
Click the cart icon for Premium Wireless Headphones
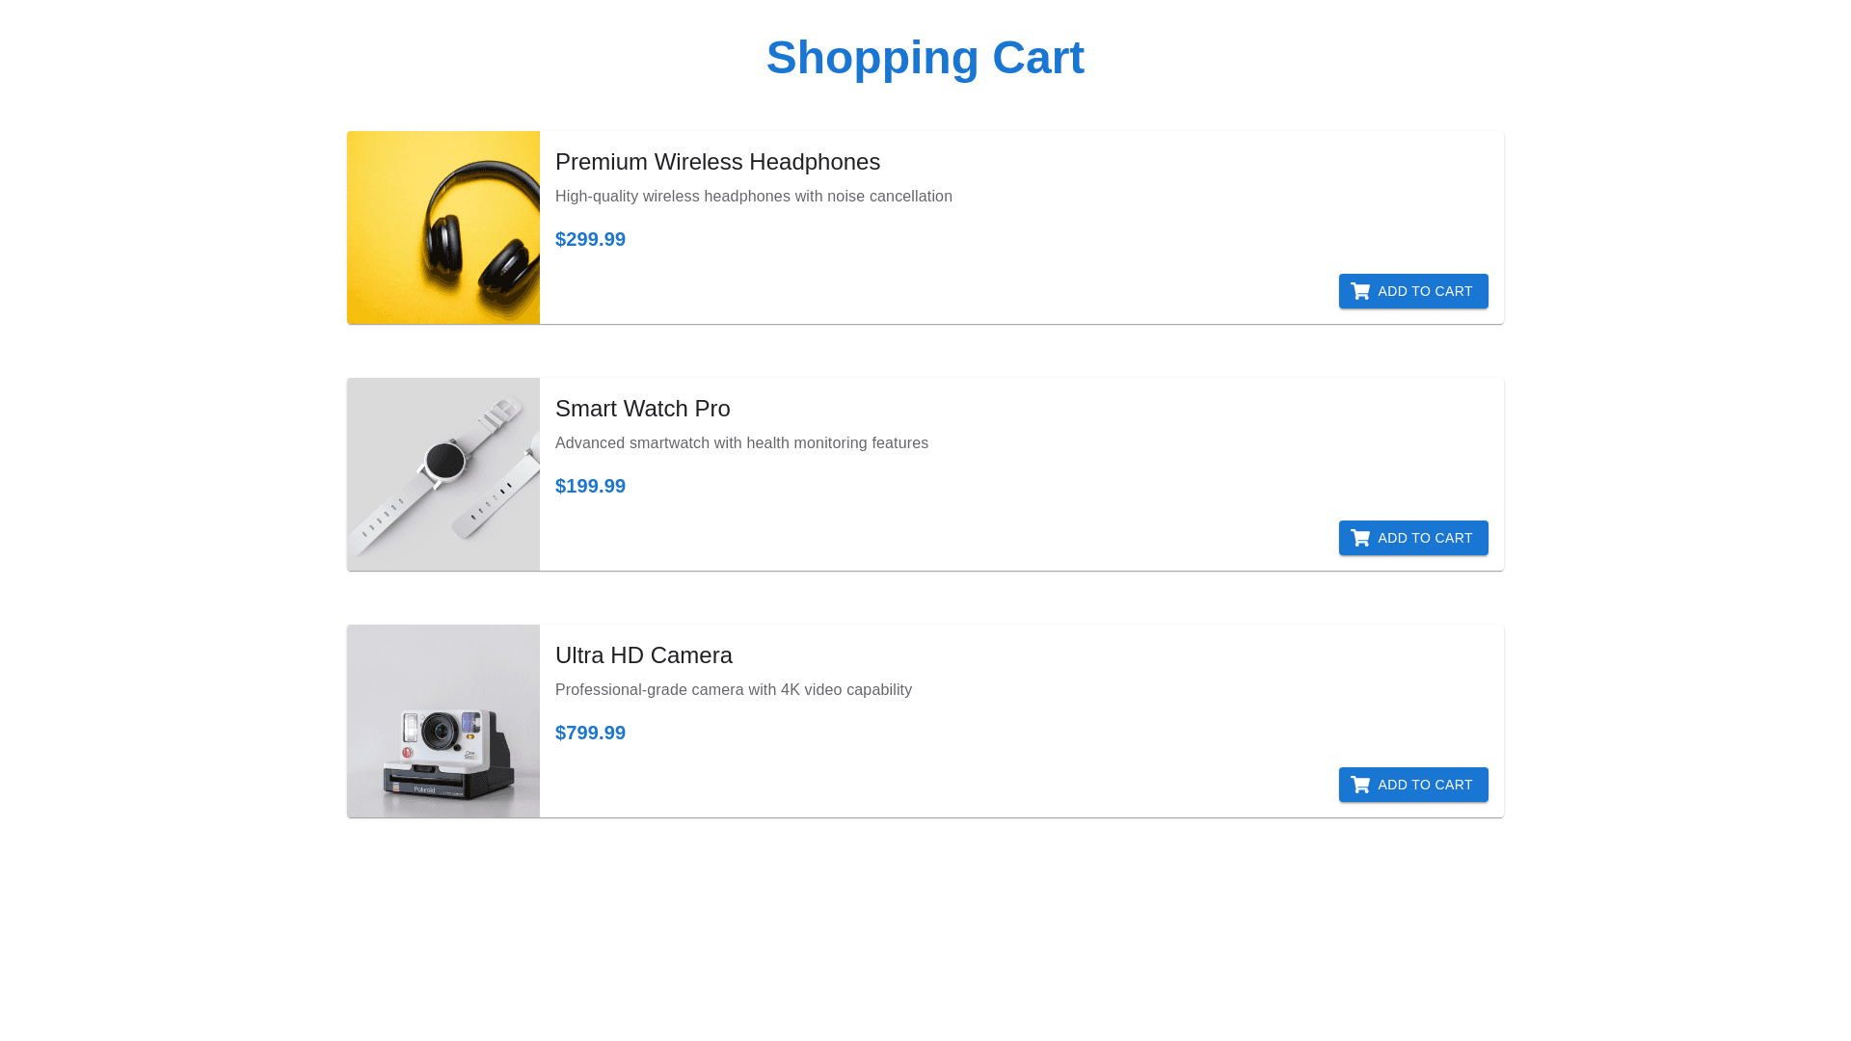1360,291
